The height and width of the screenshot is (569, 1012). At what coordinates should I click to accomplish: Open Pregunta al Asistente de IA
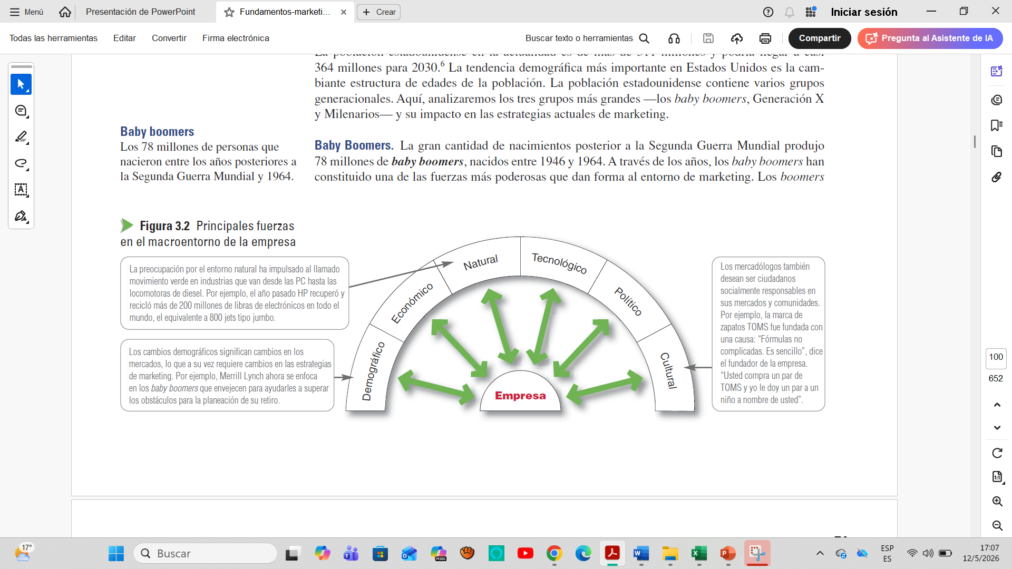click(x=930, y=38)
